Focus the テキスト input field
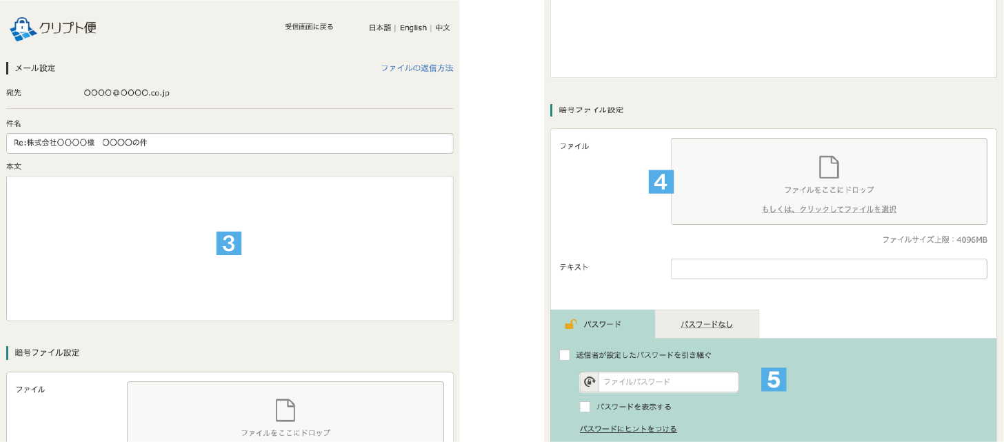The image size is (1004, 442). point(829,269)
